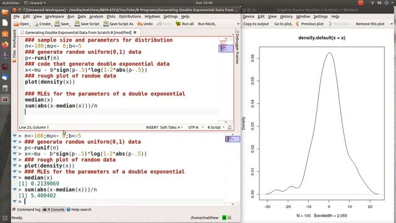396x223 pixels.
Task: Open the UTF-8 encoding dropdown
Action: pos(196,128)
